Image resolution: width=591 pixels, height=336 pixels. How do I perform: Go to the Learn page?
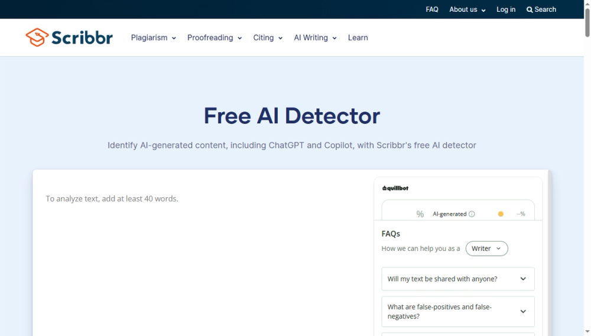[x=358, y=38]
